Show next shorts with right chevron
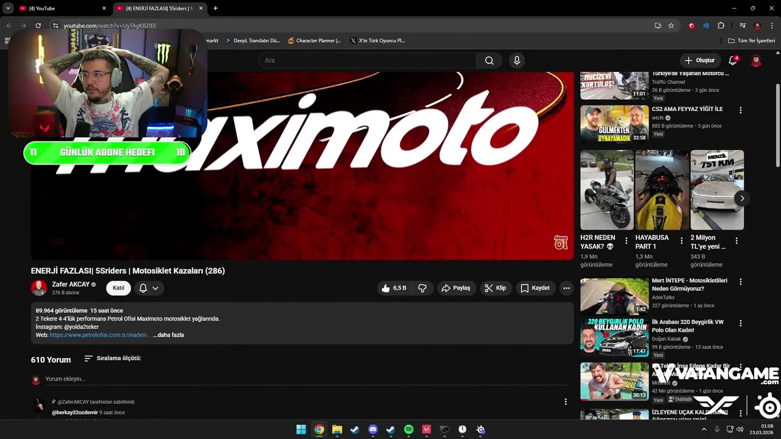The height and width of the screenshot is (439, 781). pyautogui.click(x=742, y=198)
